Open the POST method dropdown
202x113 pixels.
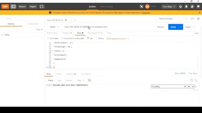[x=54, y=27]
